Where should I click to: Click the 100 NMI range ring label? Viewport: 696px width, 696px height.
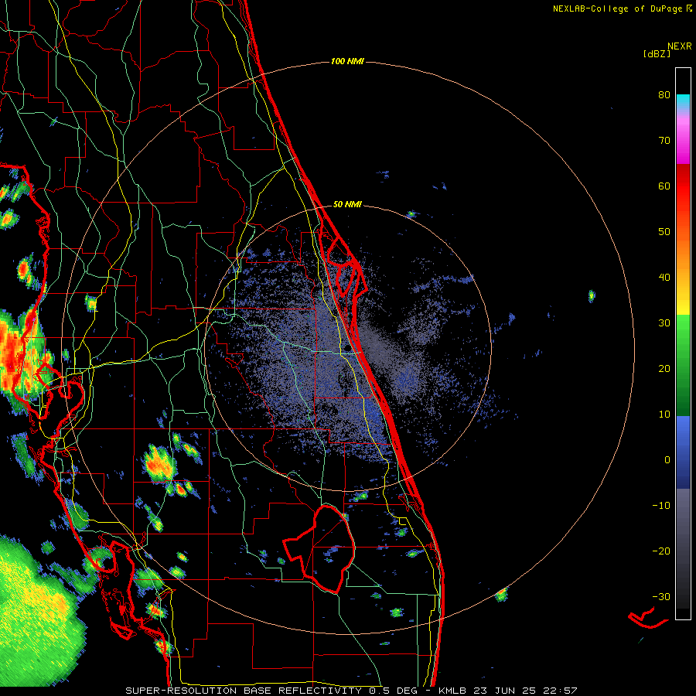click(347, 61)
